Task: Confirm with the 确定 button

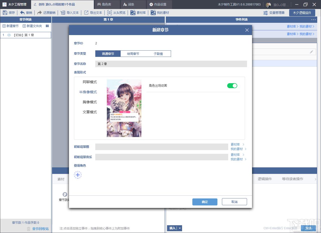Action: tap(205, 202)
